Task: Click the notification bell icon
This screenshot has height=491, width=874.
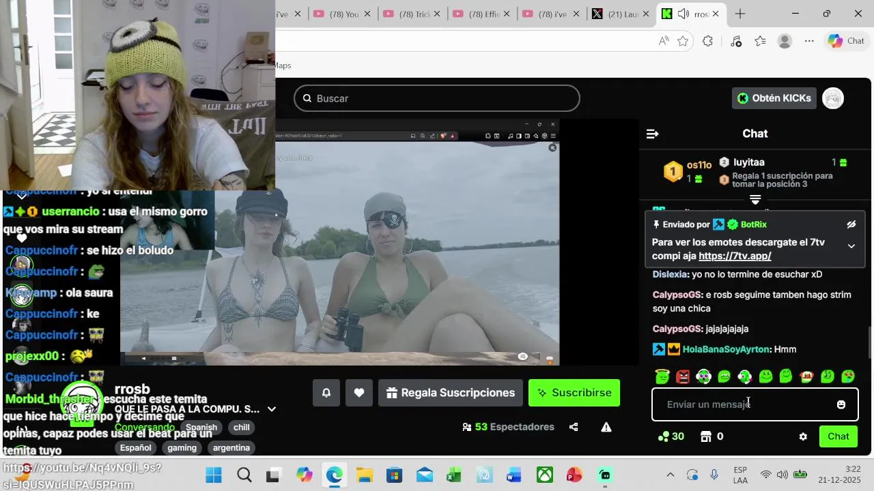Action: pyautogui.click(x=326, y=393)
